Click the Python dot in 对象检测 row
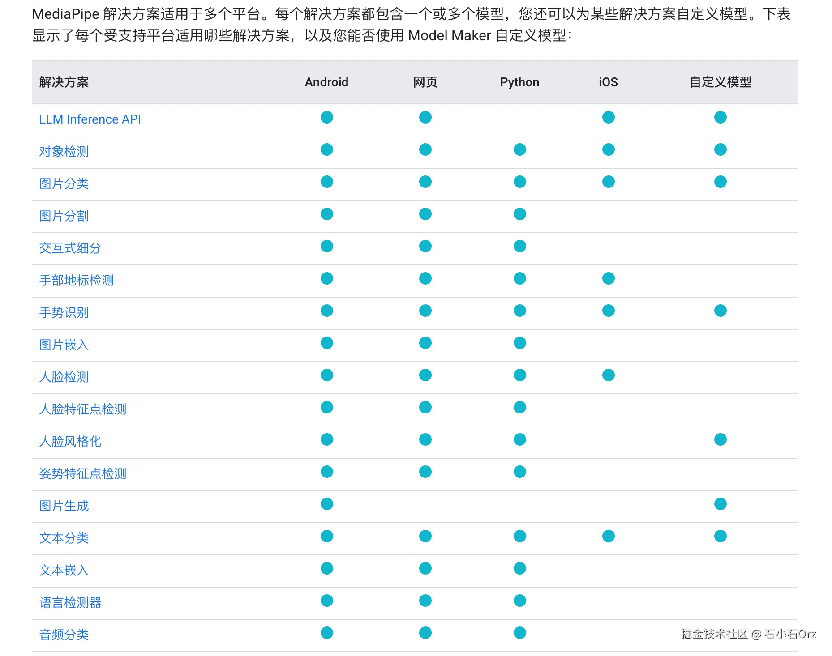This screenshot has height=656, width=832. click(520, 149)
